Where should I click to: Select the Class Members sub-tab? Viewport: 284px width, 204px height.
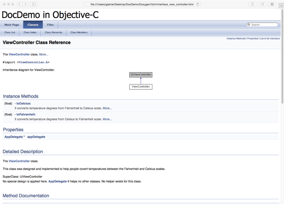point(79,32)
